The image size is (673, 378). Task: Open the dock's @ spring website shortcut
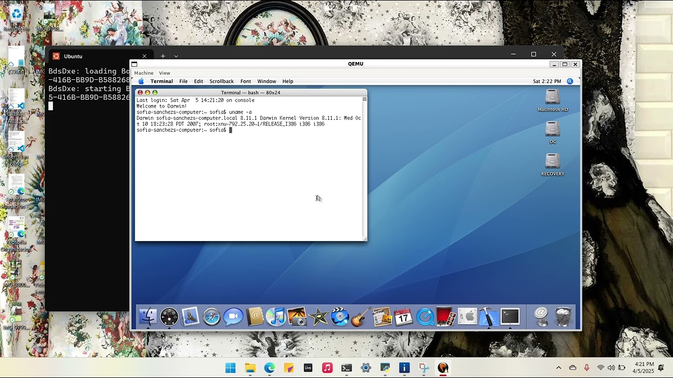(x=541, y=317)
